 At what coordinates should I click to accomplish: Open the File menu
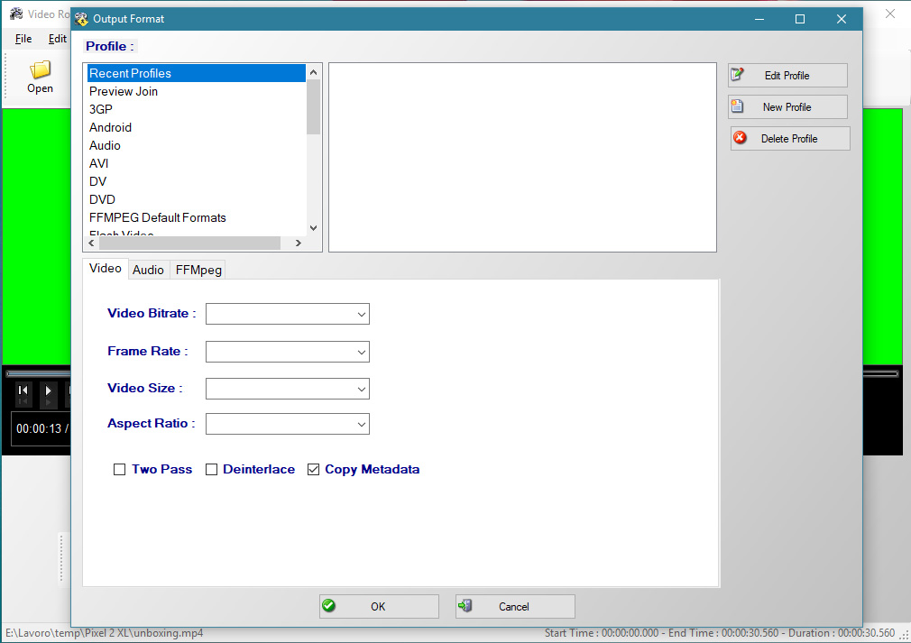tap(23, 39)
